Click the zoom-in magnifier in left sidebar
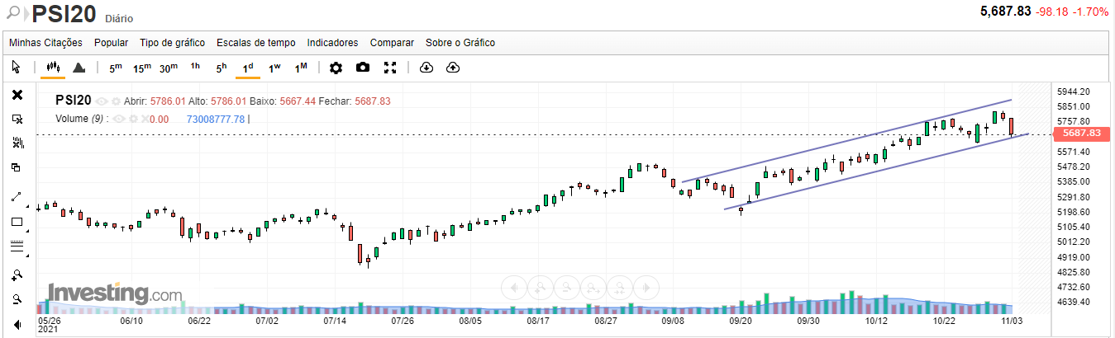Viewport: 1115px width, 338px height. [x=17, y=274]
